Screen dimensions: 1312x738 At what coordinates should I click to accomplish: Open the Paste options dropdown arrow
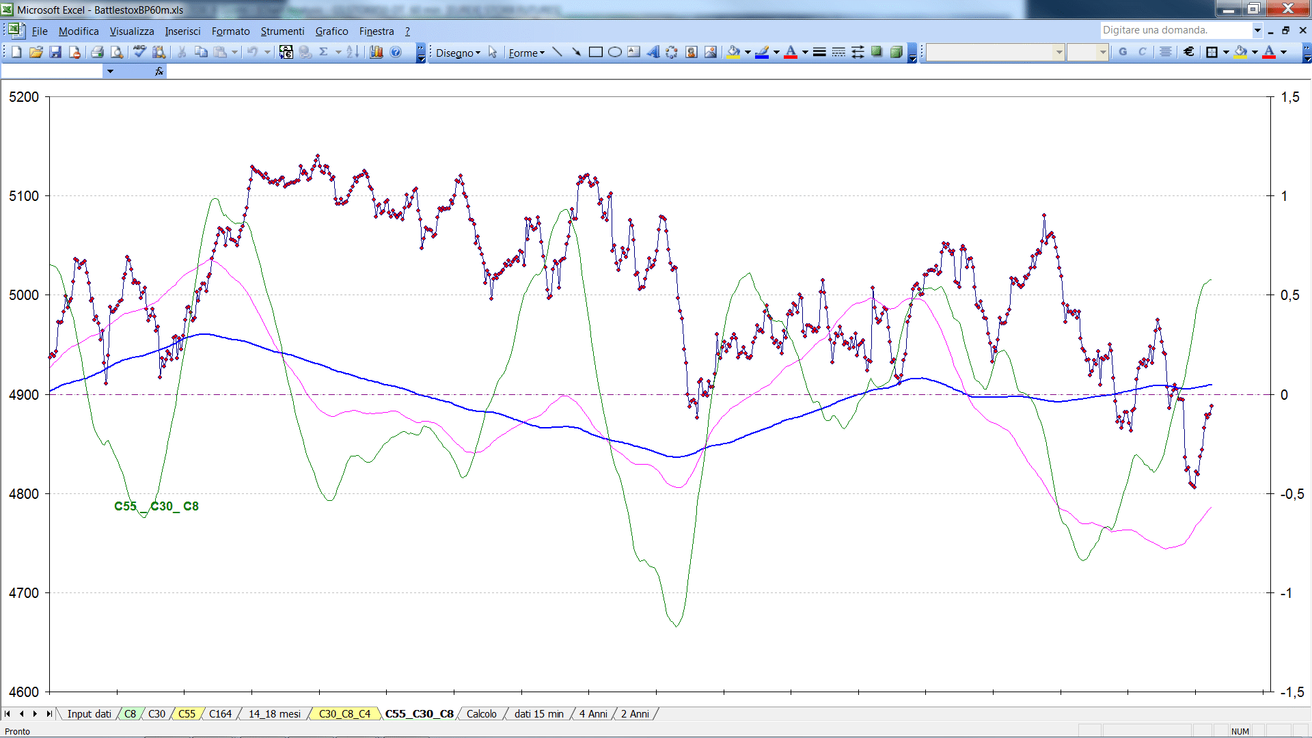coord(234,52)
